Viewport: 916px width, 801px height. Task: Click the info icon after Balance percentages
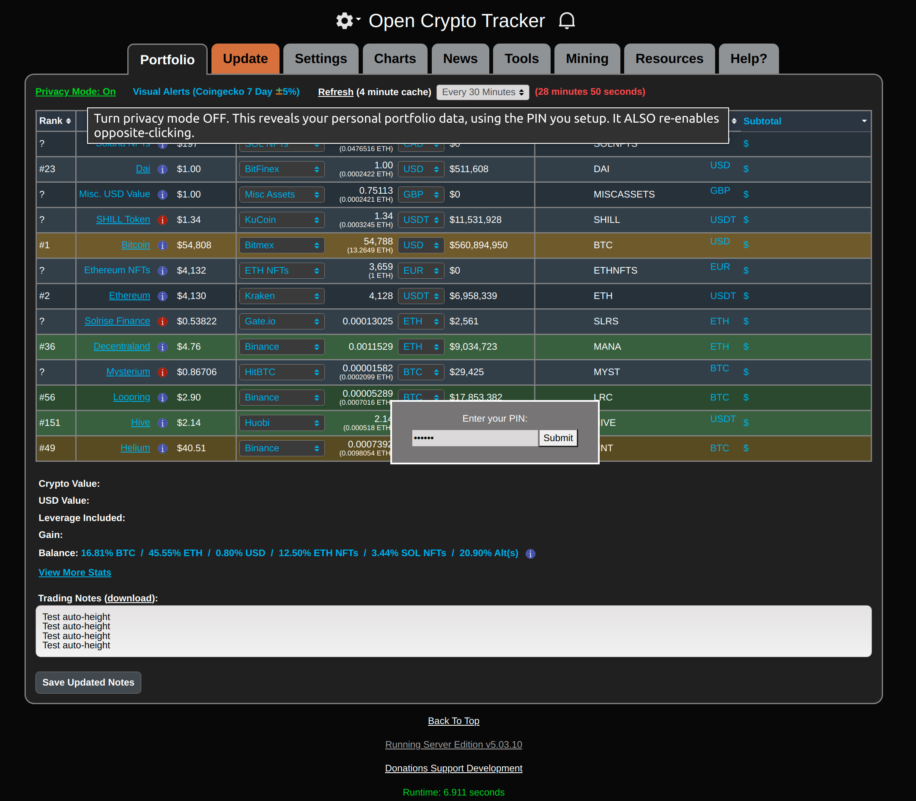click(x=530, y=554)
